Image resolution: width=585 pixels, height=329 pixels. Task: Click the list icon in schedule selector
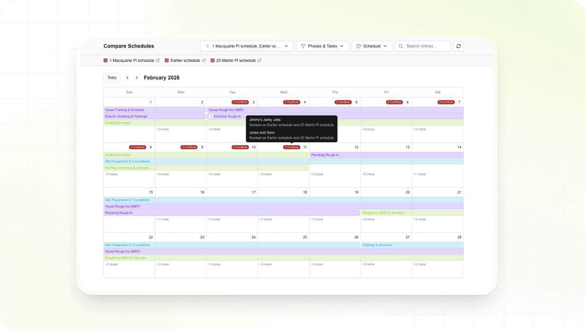(x=207, y=46)
